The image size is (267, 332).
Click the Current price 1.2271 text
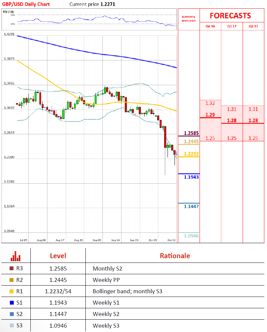(92, 4)
